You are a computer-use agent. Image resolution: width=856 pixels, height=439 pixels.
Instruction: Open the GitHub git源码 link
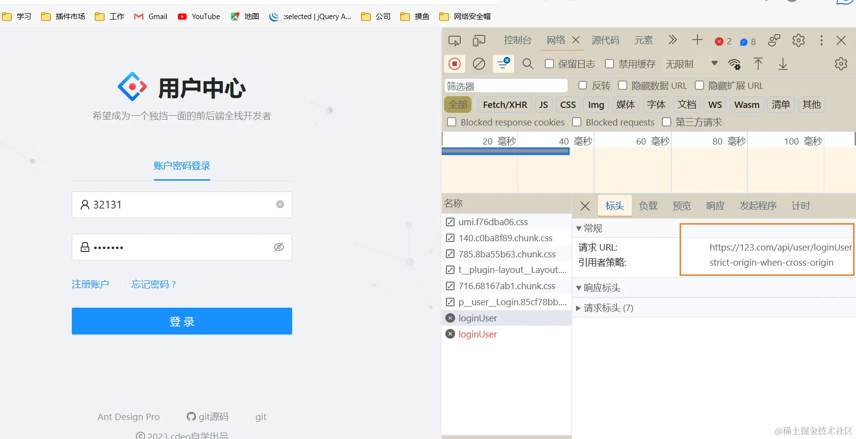tap(208, 417)
